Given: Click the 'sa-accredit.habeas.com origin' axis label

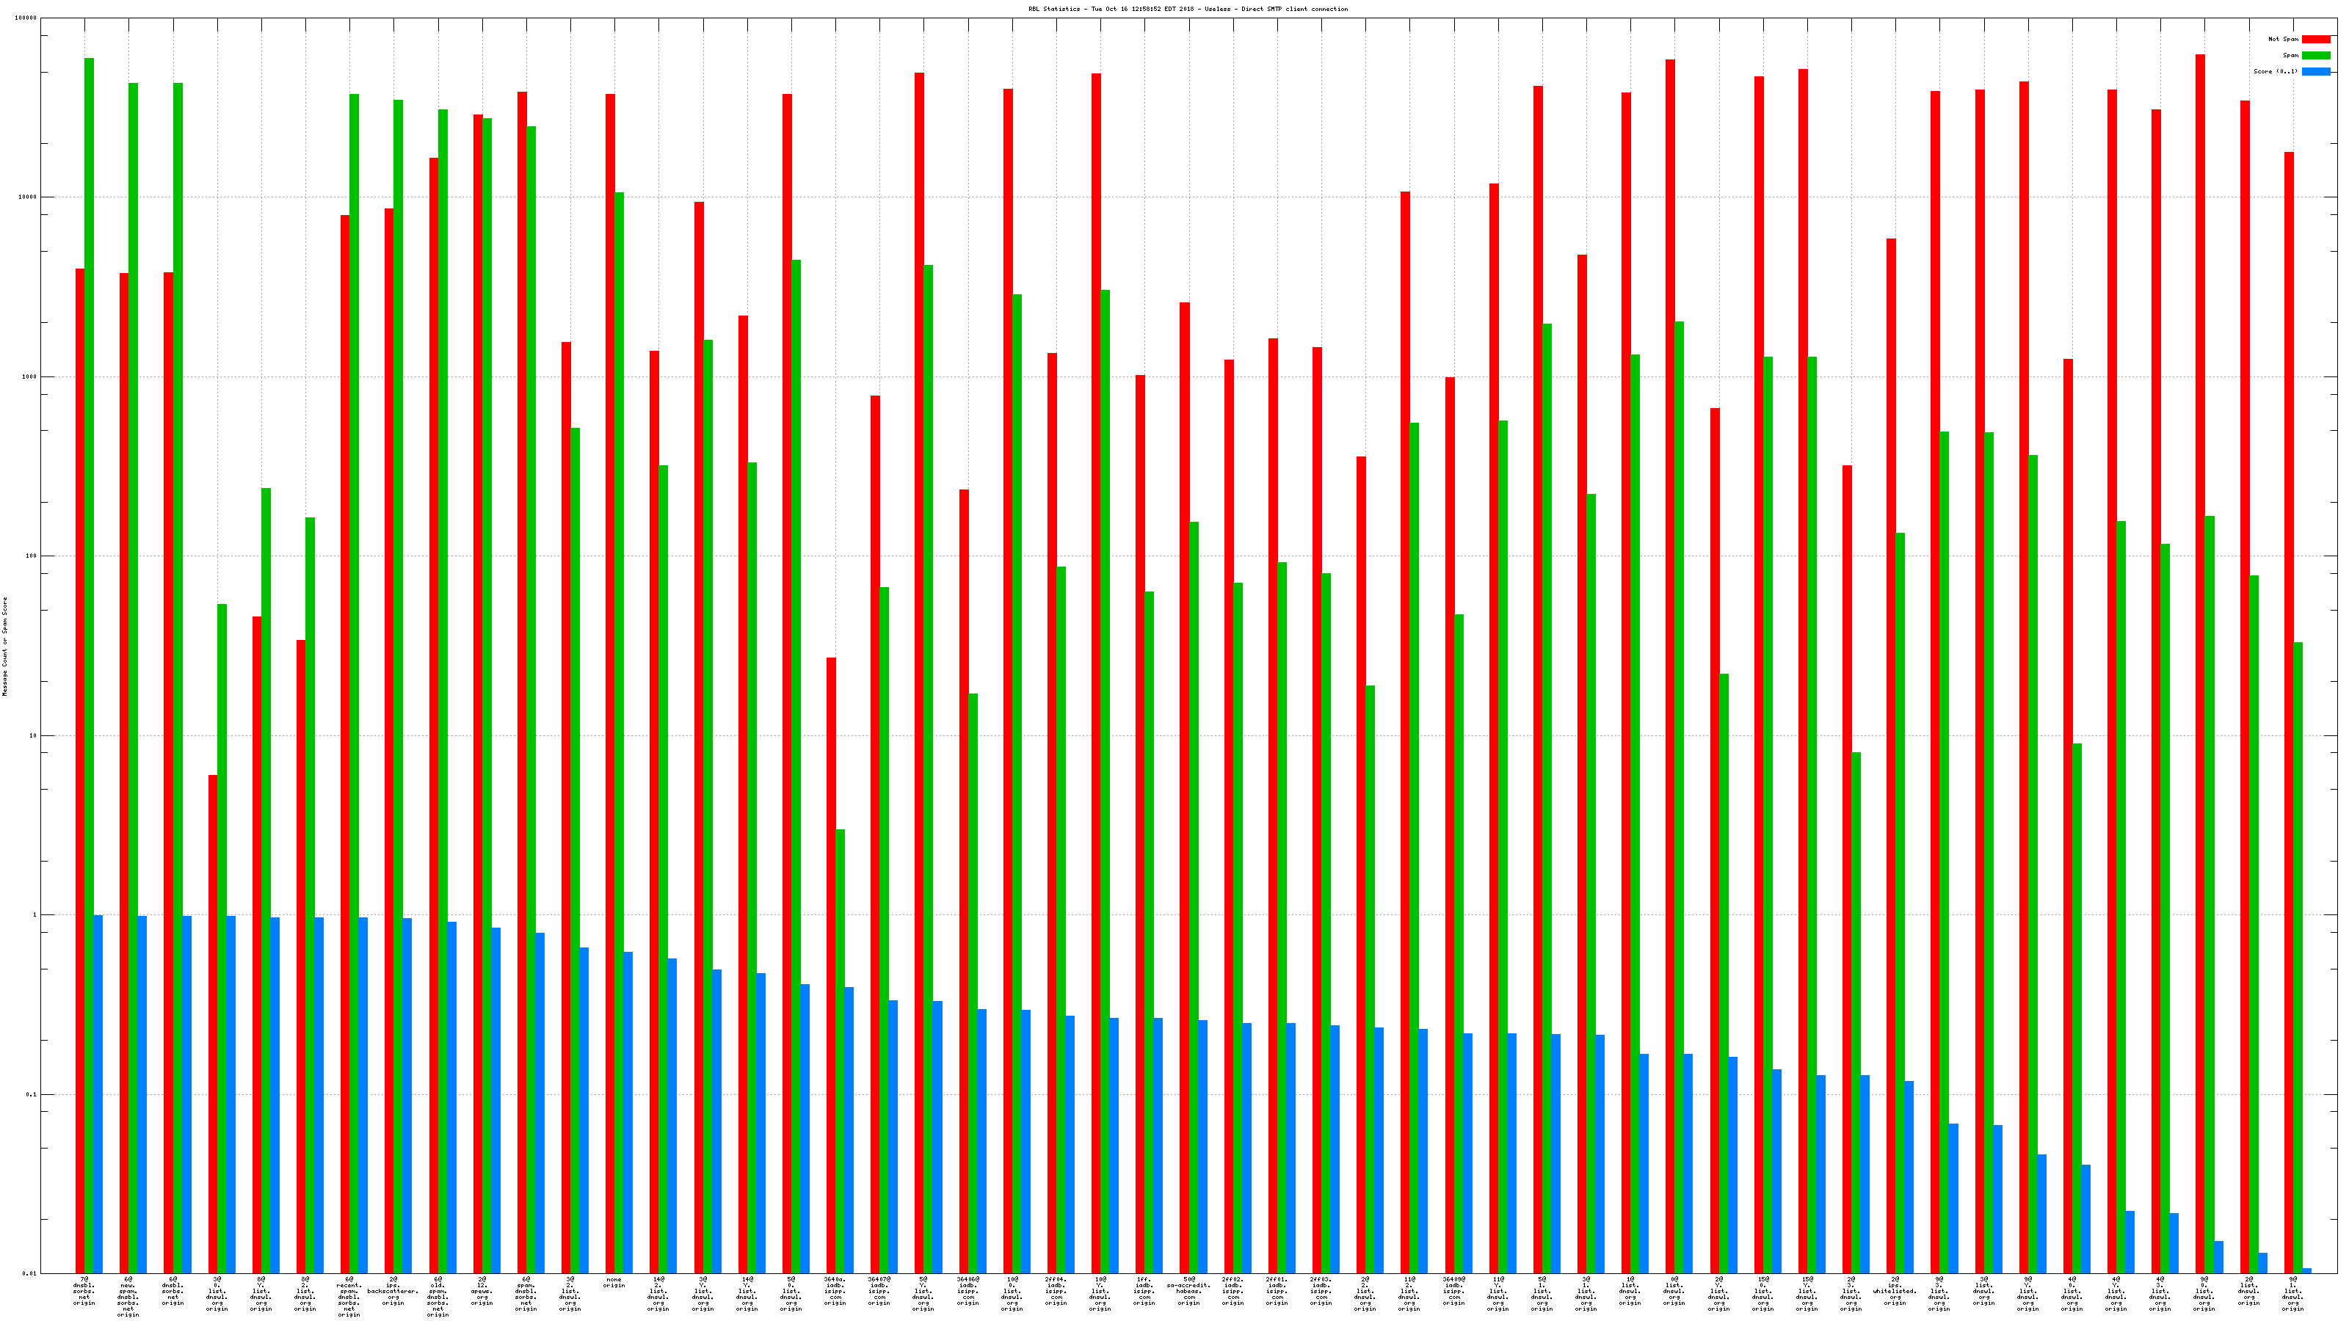Looking at the screenshot, I should pos(1188,1291).
